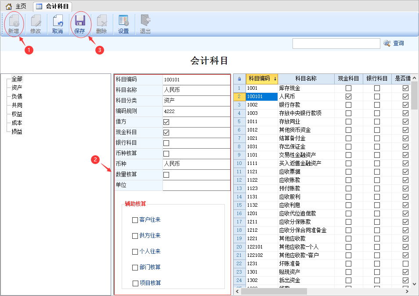
Task: Click row number 10 header in grid
Action: (239, 163)
